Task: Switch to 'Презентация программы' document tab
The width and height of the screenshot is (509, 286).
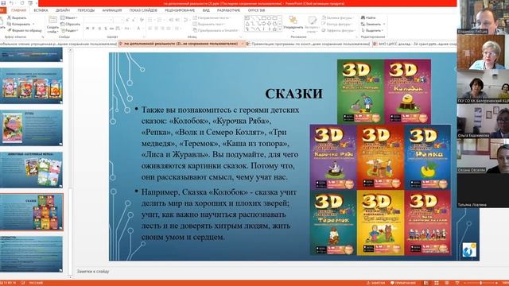Action: [308, 44]
